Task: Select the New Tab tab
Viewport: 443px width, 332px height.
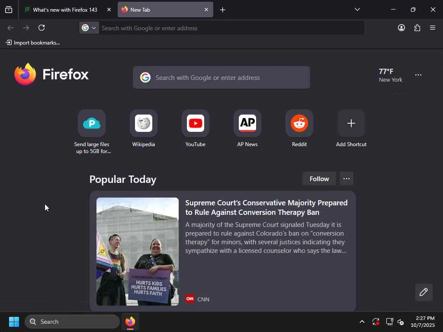Action: [x=165, y=10]
